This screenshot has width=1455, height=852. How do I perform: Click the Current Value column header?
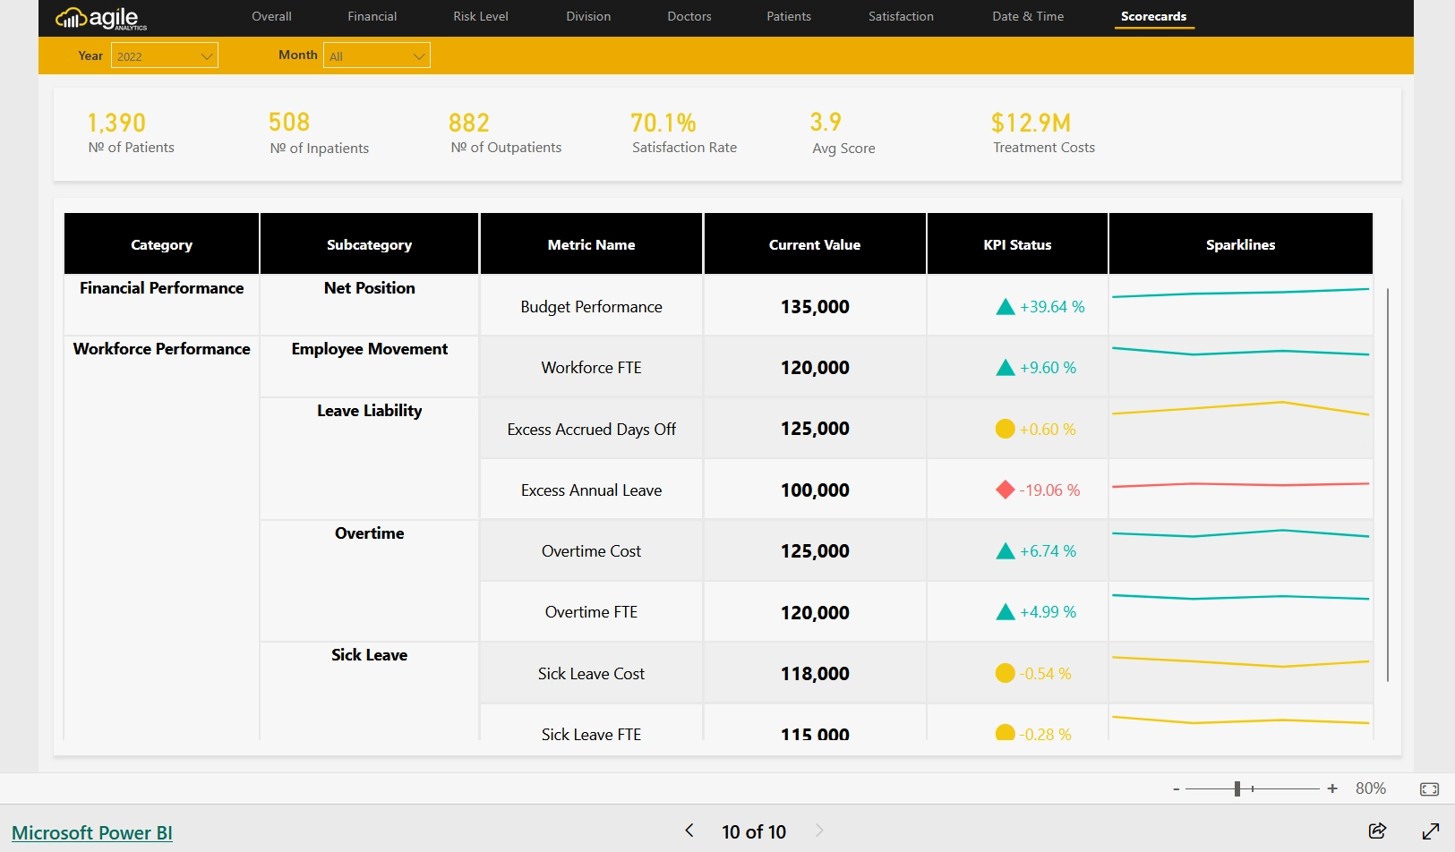pos(815,243)
